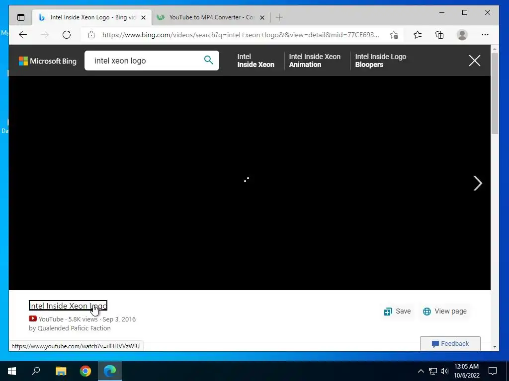Show hidden system tray icons
This screenshot has height=381, width=509.
point(421,371)
